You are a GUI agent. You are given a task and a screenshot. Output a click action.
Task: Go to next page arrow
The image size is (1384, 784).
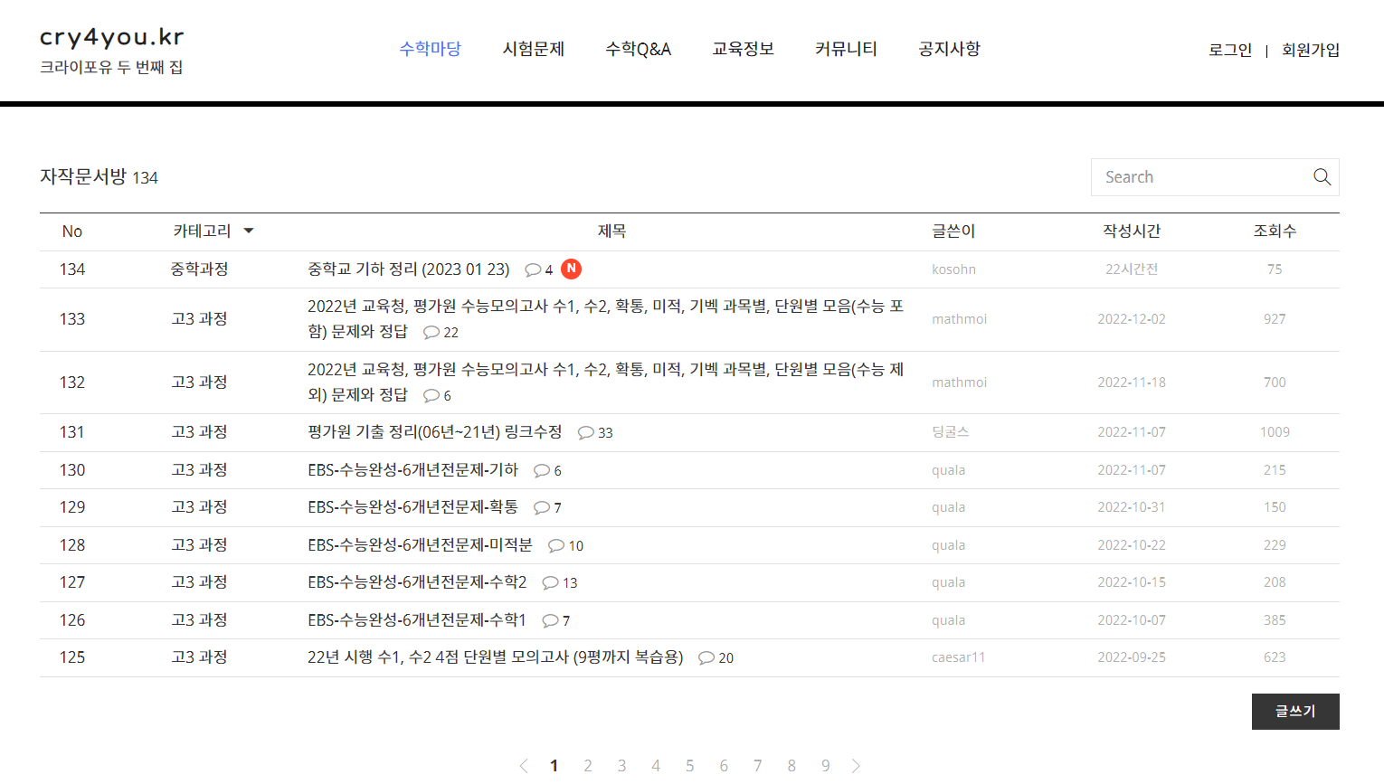pyautogui.click(x=856, y=766)
